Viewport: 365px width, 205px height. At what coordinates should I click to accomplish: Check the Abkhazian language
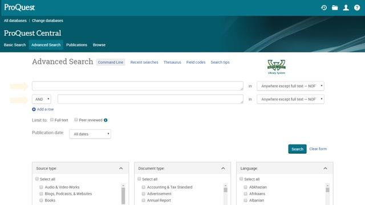point(245,187)
